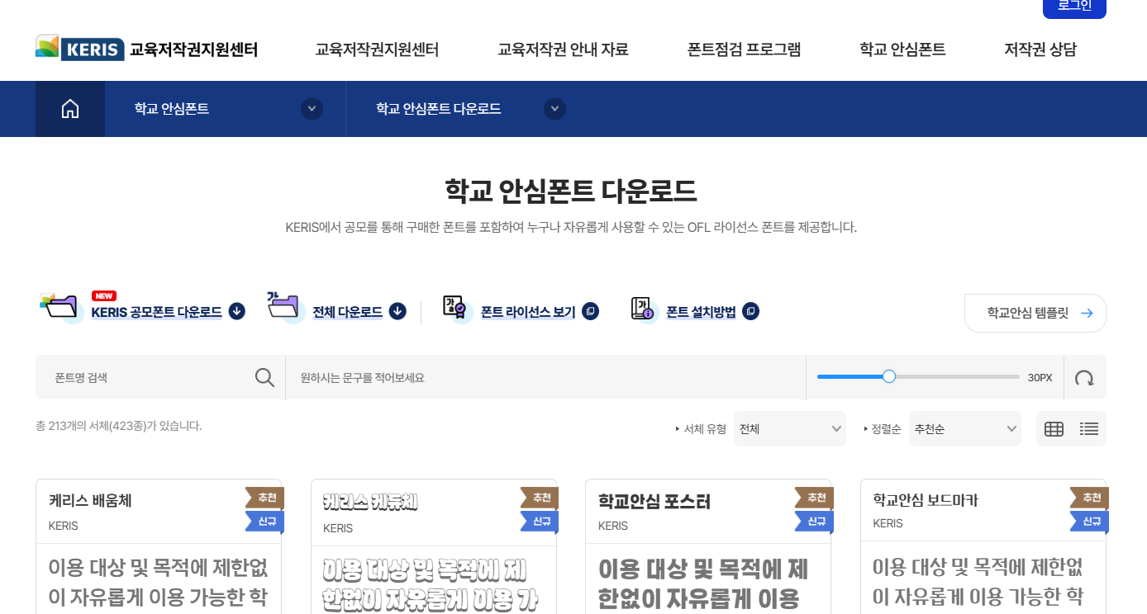This screenshot has width=1147, height=614.
Task: Switch to list view layout
Action: pos(1089,429)
